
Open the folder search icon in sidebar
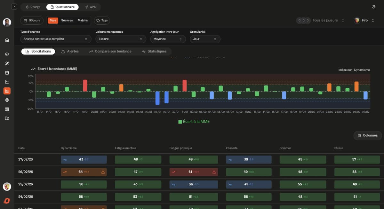tap(7, 118)
